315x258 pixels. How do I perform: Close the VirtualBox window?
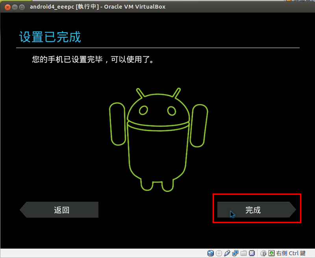click(x=7, y=7)
